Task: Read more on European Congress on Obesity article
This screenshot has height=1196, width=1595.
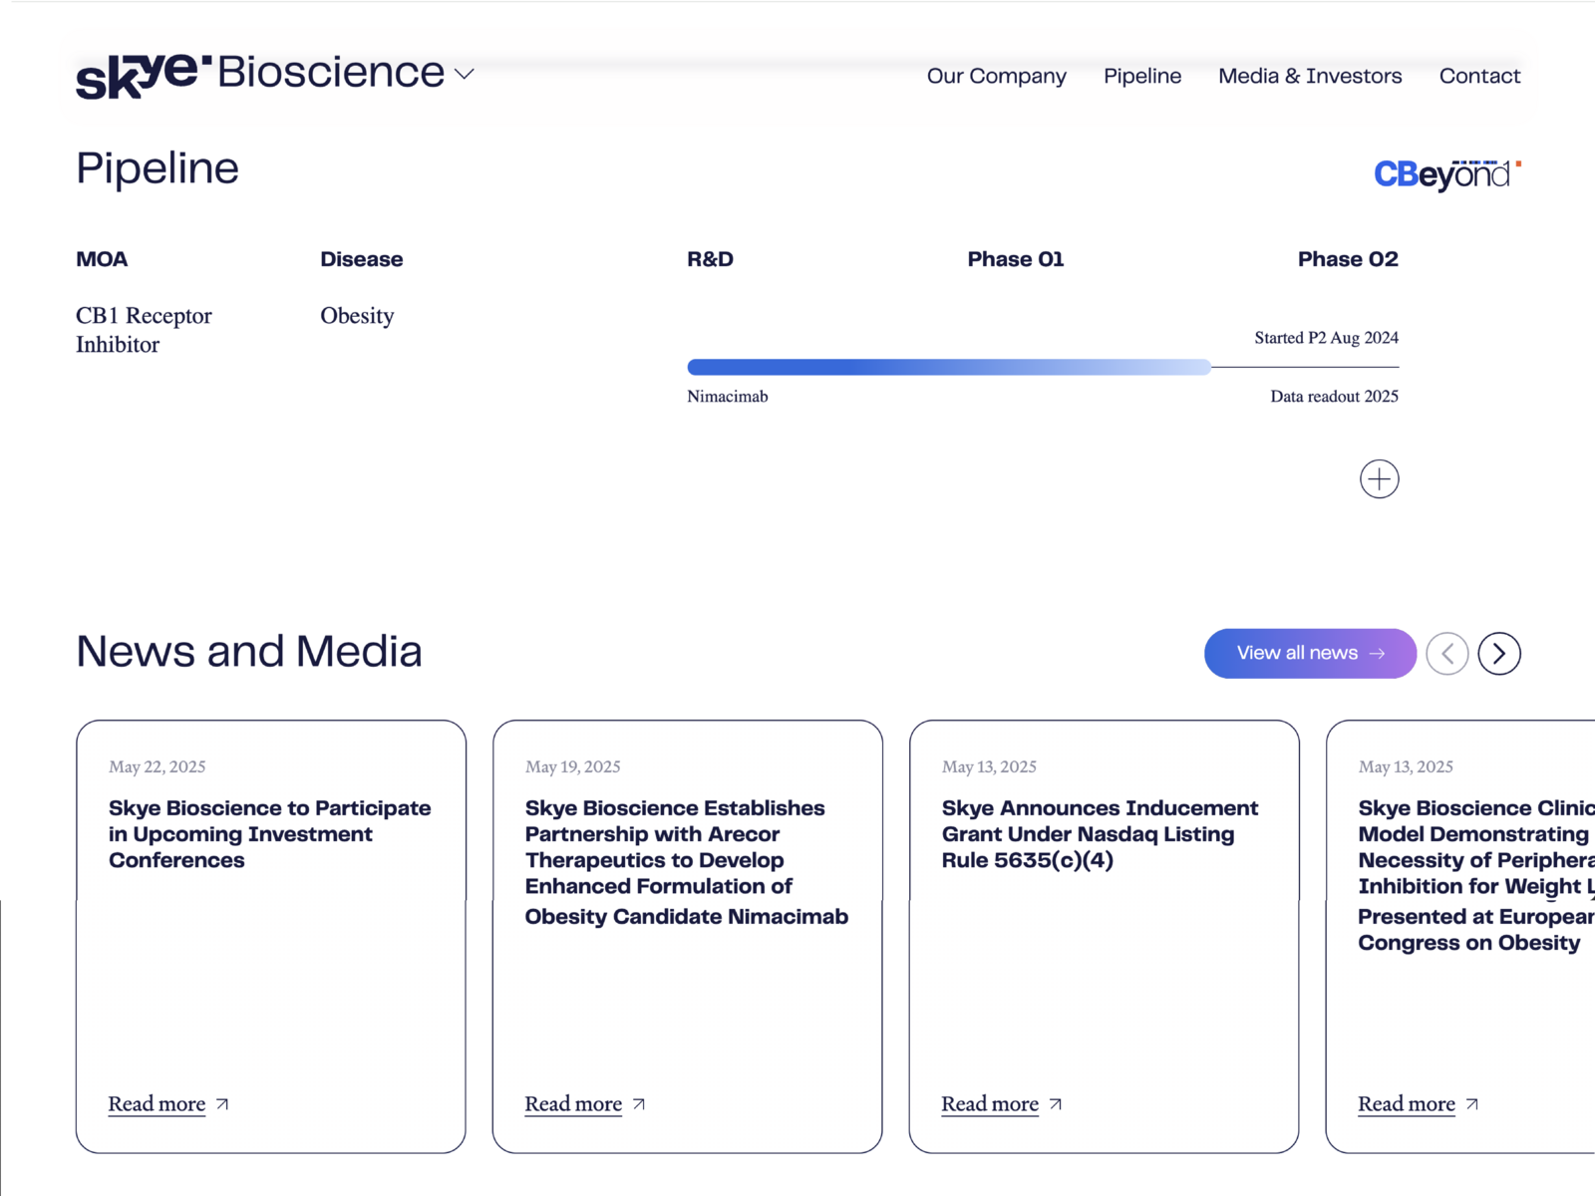Action: tap(1407, 1103)
